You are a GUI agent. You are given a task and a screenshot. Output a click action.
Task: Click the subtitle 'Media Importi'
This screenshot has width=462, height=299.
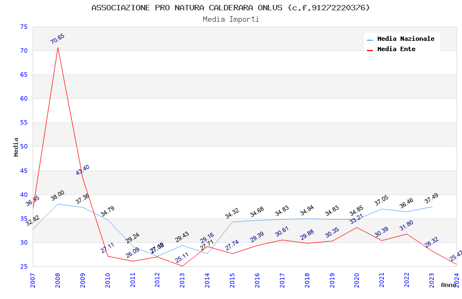click(230, 19)
